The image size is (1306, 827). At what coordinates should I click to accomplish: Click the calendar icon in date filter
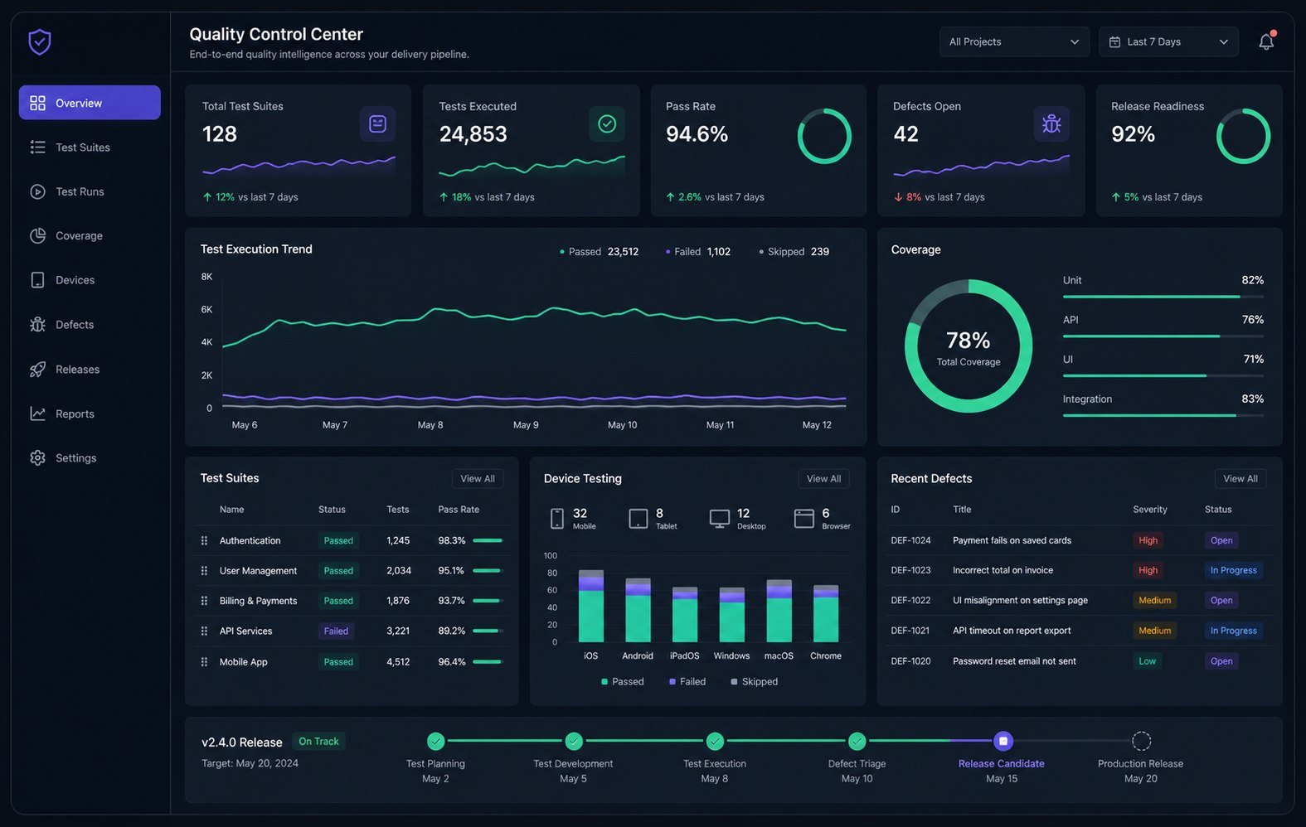click(x=1115, y=42)
